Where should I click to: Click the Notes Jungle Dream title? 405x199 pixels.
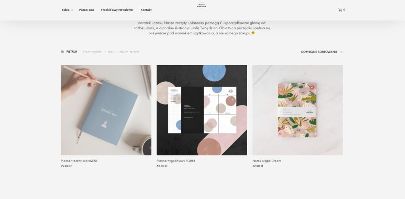[x=267, y=161]
